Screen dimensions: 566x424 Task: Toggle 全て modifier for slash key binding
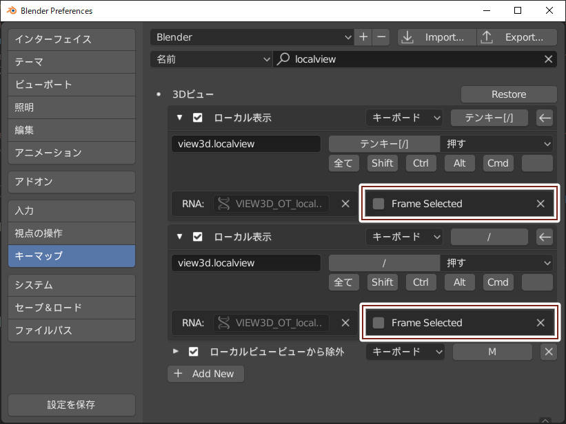[x=343, y=282]
